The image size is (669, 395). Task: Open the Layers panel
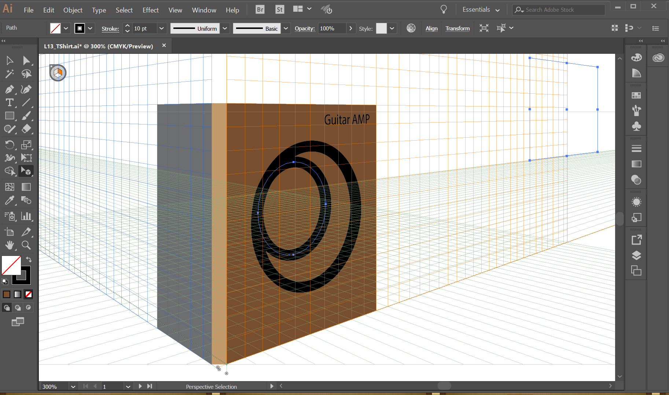click(636, 255)
